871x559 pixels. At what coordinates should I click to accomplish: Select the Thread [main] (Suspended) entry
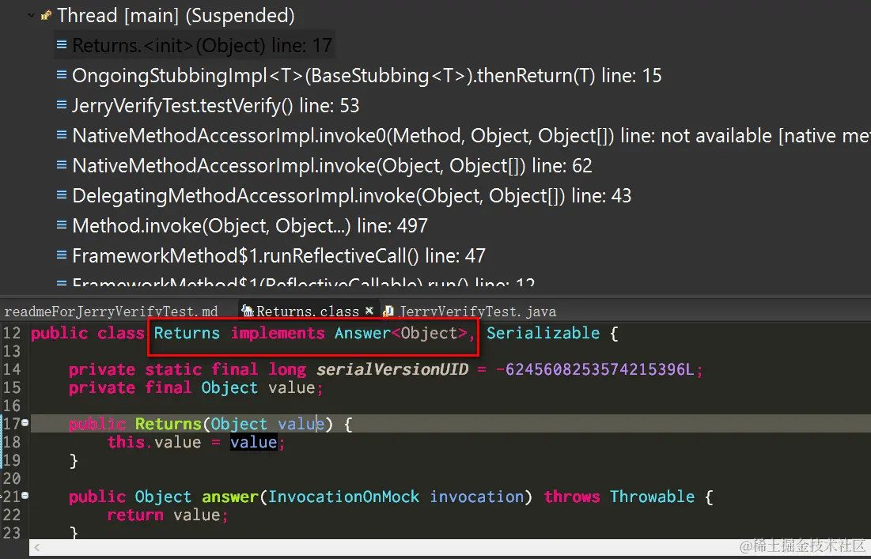[176, 16]
